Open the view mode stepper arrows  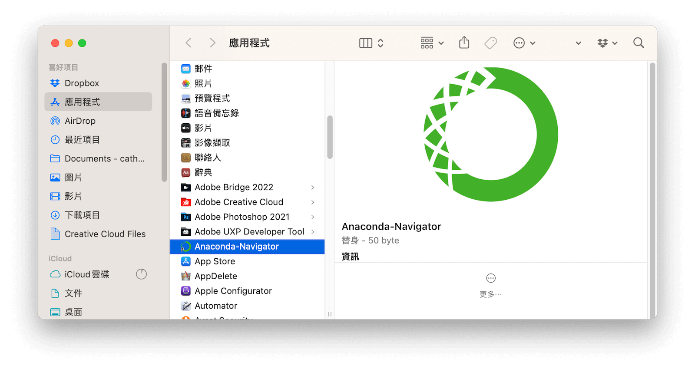[381, 43]
